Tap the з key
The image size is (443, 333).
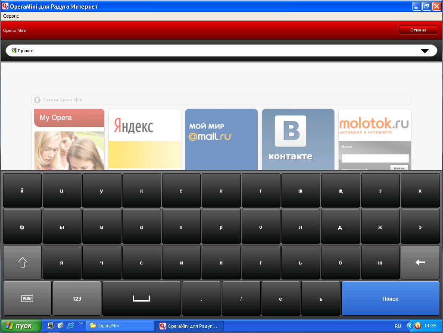(380, 191)
